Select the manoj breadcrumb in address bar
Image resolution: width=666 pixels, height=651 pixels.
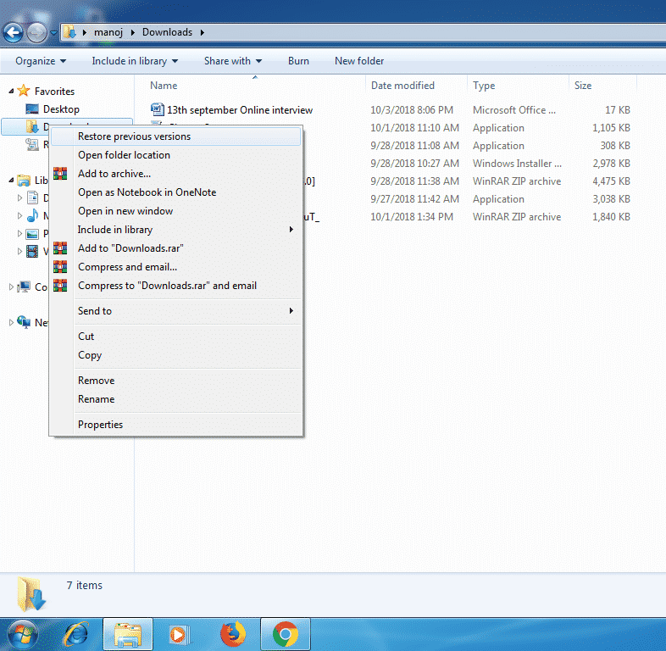tap(108, 32)
